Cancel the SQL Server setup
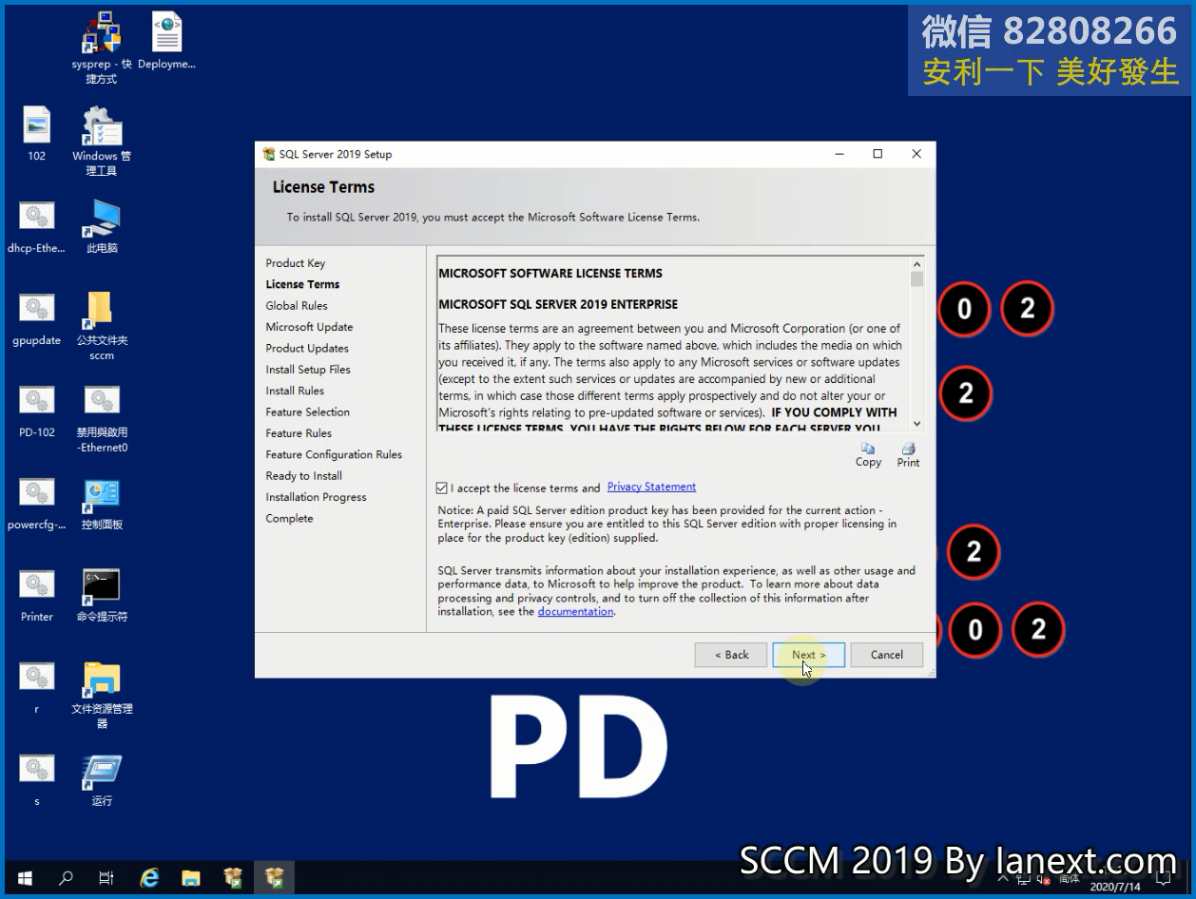This screenshot has height=899, width=1196. tap(886, 655)
